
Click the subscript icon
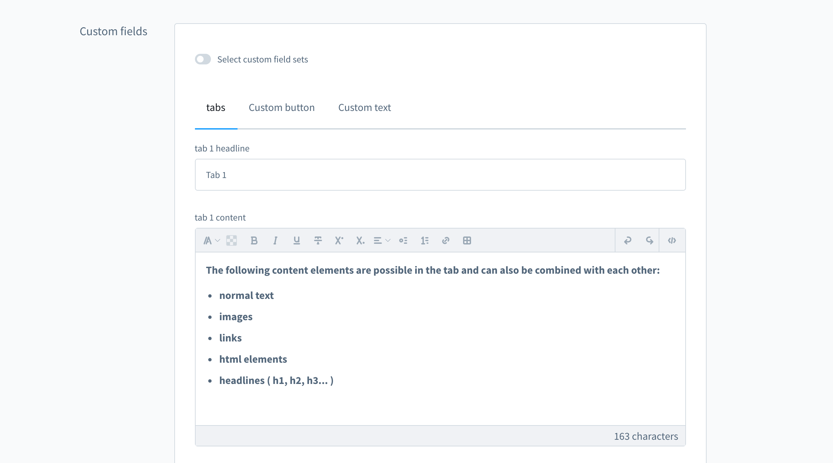point(360,240)
